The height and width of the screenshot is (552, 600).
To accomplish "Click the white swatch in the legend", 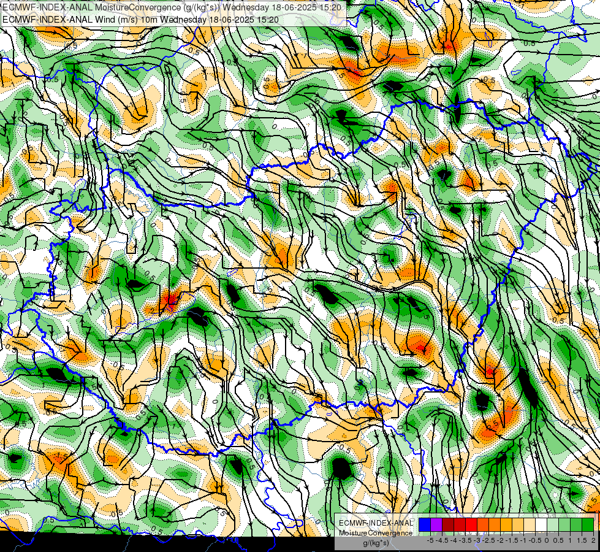I will pyautogui.click(x=541, y=525).
